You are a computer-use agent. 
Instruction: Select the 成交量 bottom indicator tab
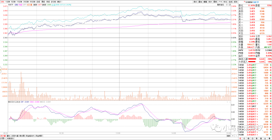[3, 136]
